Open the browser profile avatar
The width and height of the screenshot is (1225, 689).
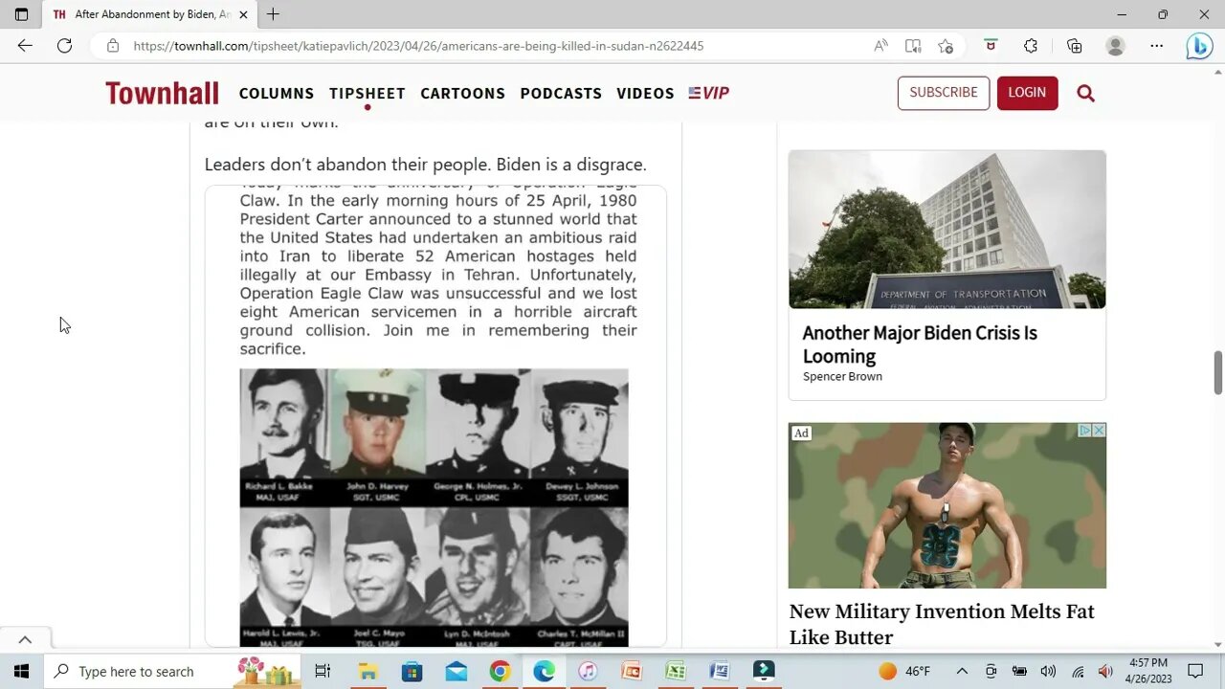pyautogui.click(x=1115, y=45)
